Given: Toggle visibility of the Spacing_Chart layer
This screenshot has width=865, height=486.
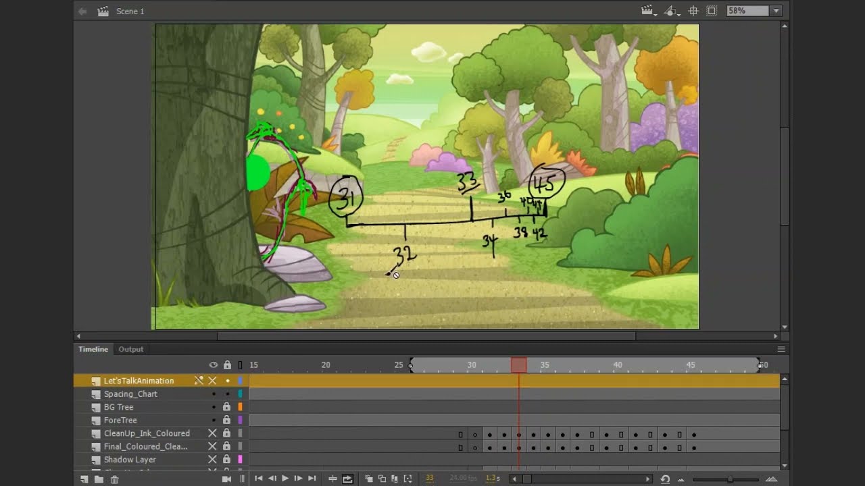Looking at the screenshot, I should point(213,394).
